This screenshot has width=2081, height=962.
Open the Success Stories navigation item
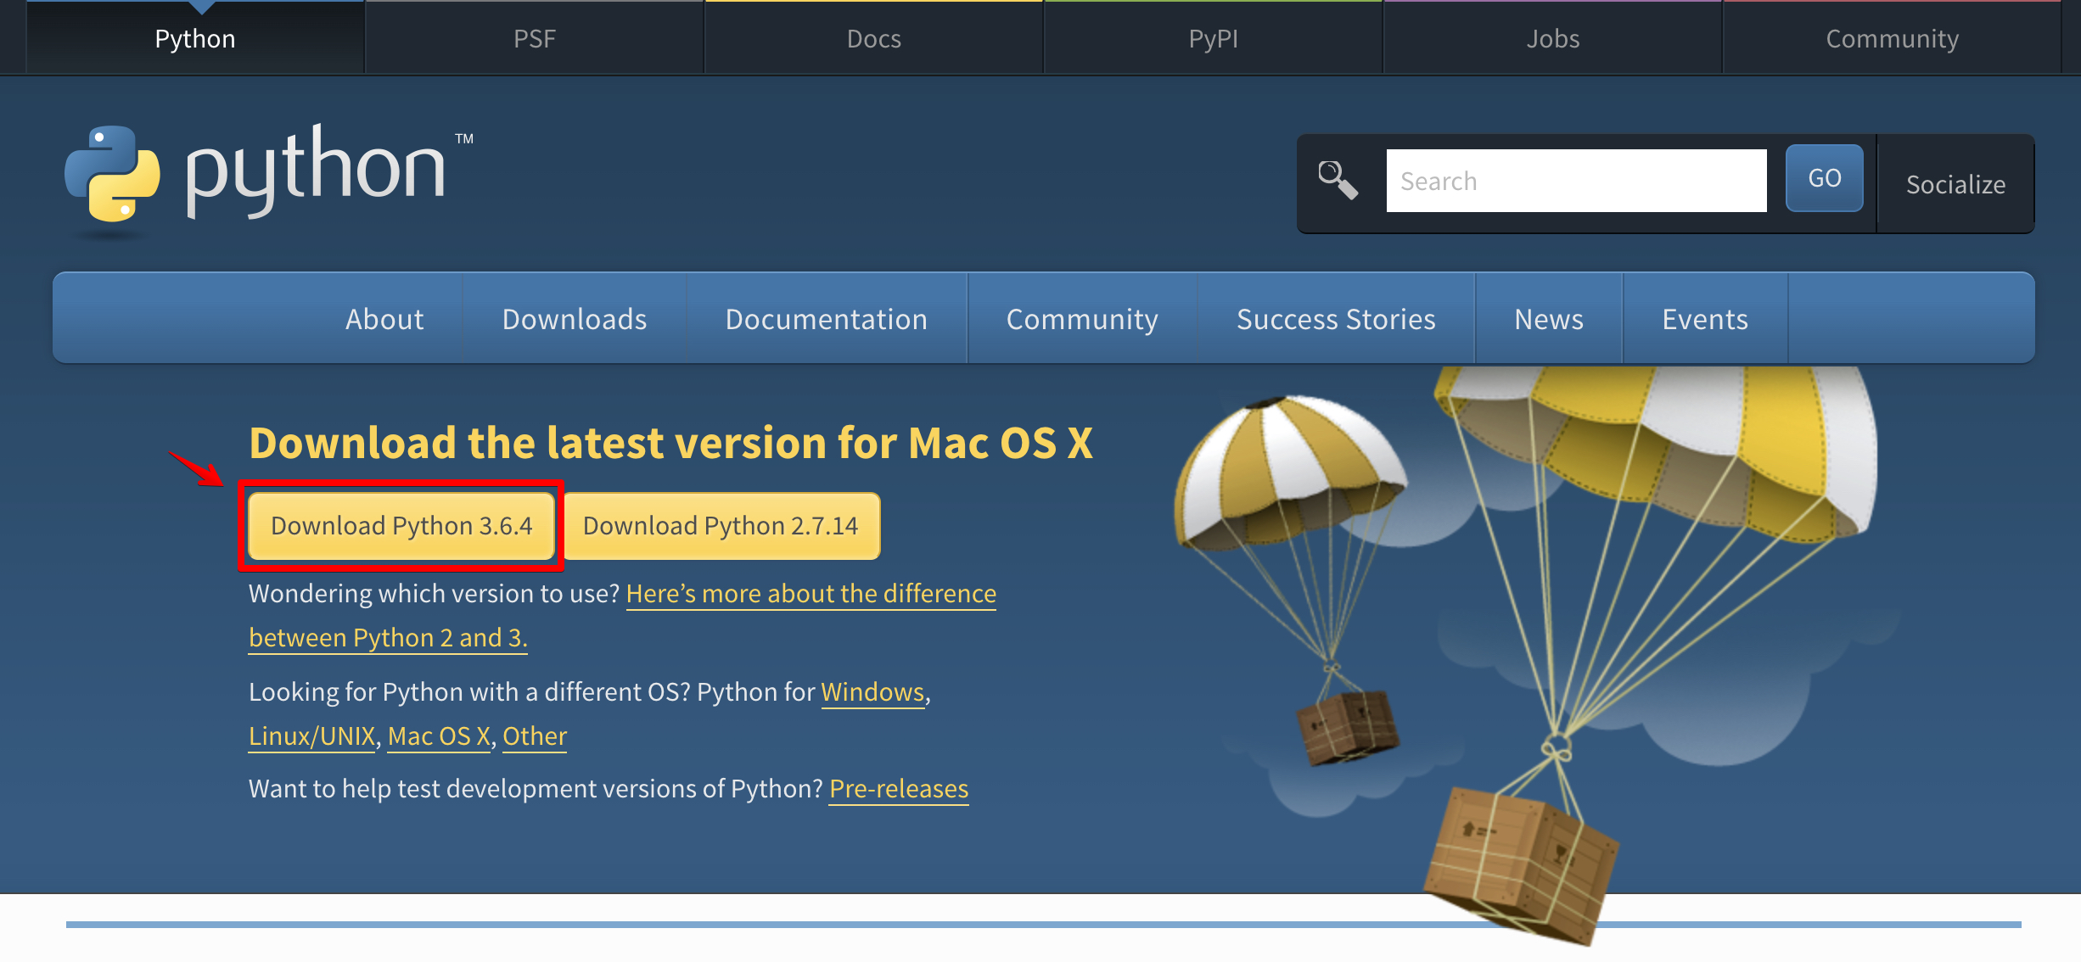(x=1336, y=319)
